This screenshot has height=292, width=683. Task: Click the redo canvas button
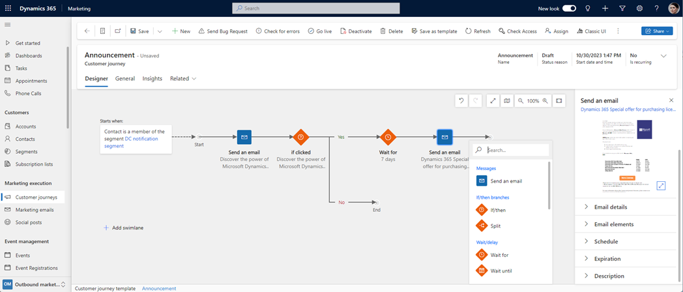pos(476,100)
